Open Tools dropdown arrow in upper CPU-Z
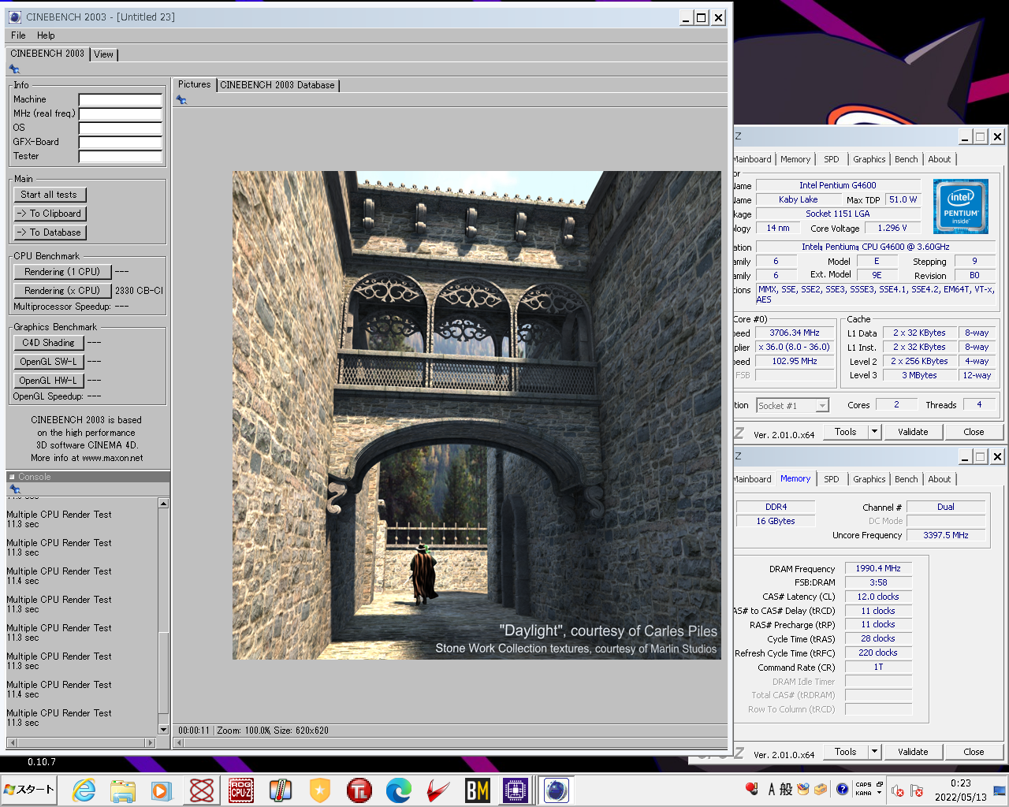 pos(874,432)
